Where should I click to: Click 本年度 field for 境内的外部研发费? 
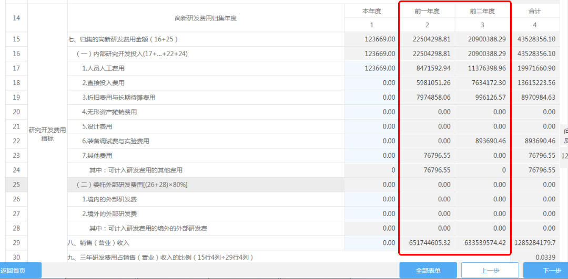(x=372, y=199)
